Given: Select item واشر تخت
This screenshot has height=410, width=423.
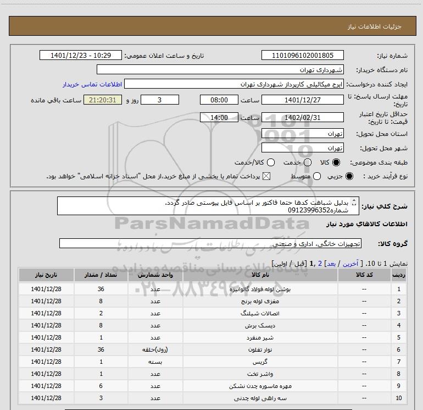Looking at the screenshot, I should tap(260, 374).
